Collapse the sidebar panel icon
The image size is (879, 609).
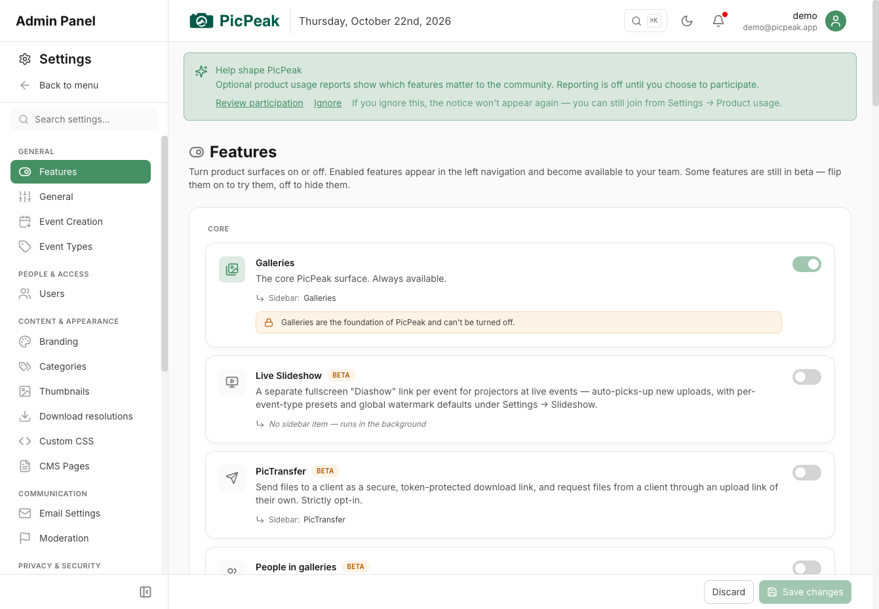[146, 592]
